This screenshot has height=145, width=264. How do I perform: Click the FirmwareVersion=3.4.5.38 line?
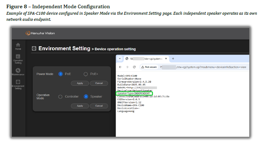pos(134,82)
